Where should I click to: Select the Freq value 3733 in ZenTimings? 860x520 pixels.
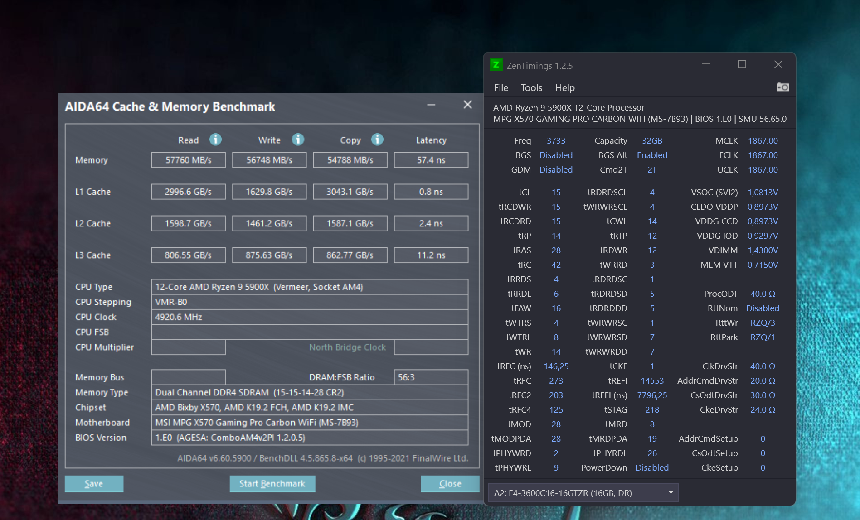point(556,141)
